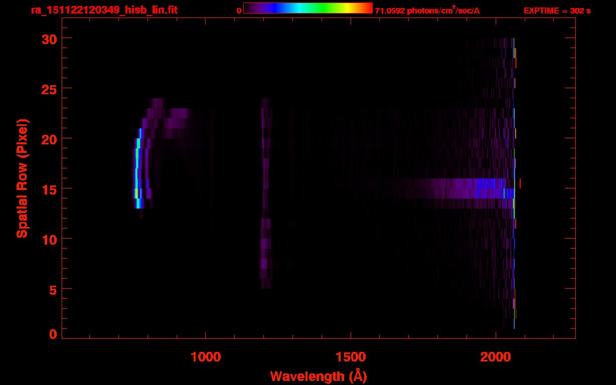616x385 pixels.
Task: Click the EXPTIME = 302 s label
Action: click(x=557, y=11)
